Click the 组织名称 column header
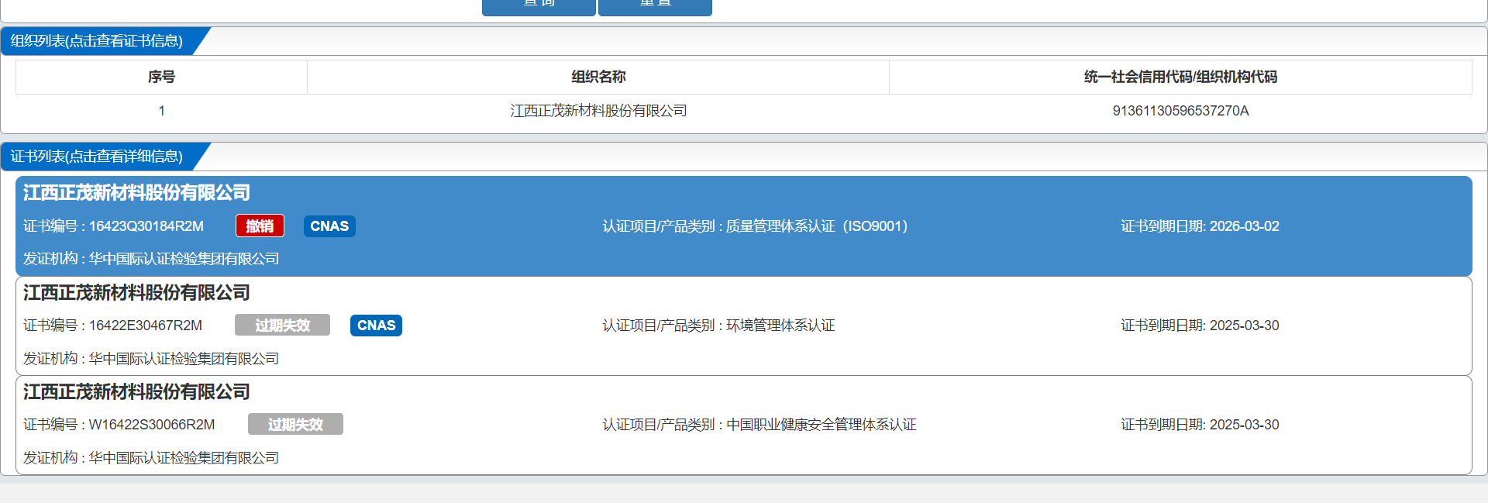The height and width of the screenshot is (503, 1488). (598, 77)
